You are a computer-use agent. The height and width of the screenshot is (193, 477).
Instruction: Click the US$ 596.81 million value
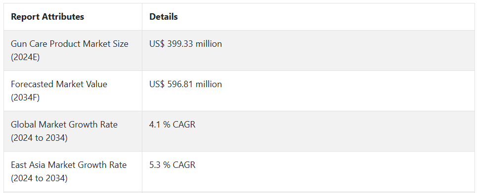[185, 84]
